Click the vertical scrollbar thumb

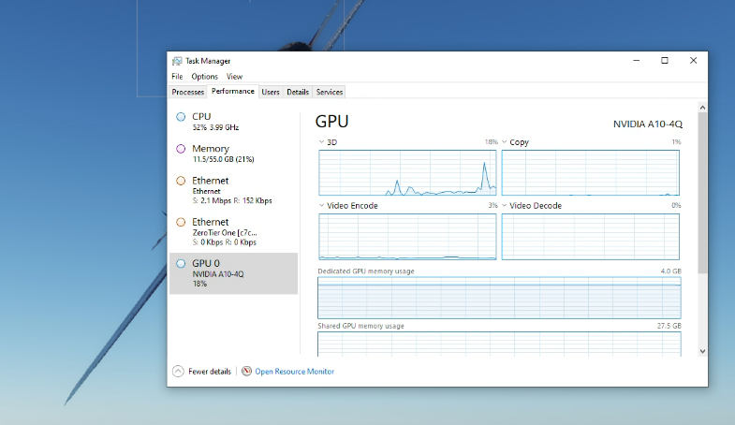click(702, 193)
